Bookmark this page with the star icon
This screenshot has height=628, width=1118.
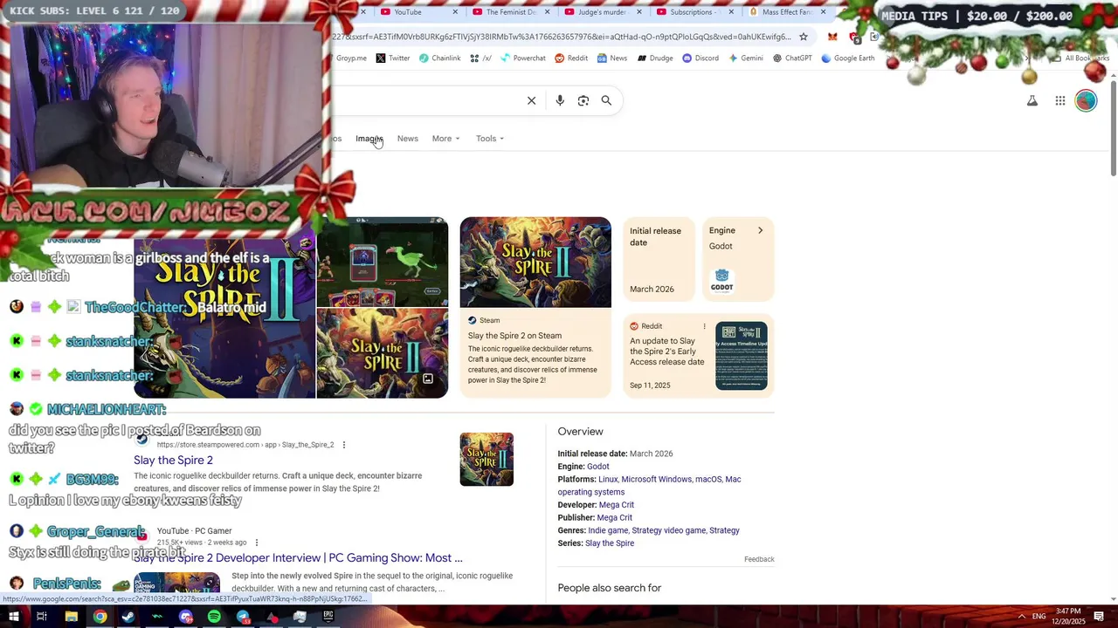[x=804, y=37]
